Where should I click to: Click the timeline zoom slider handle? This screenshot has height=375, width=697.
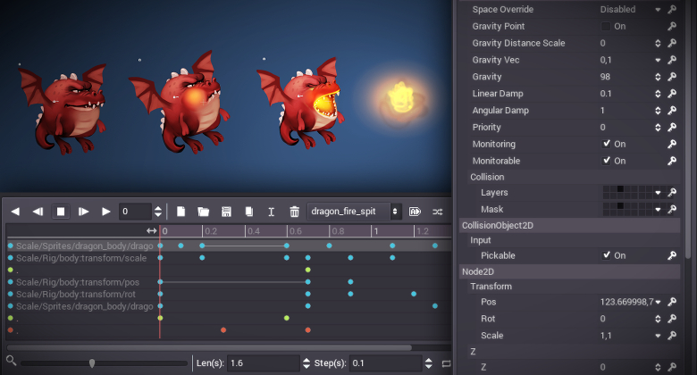click(92, 362)
